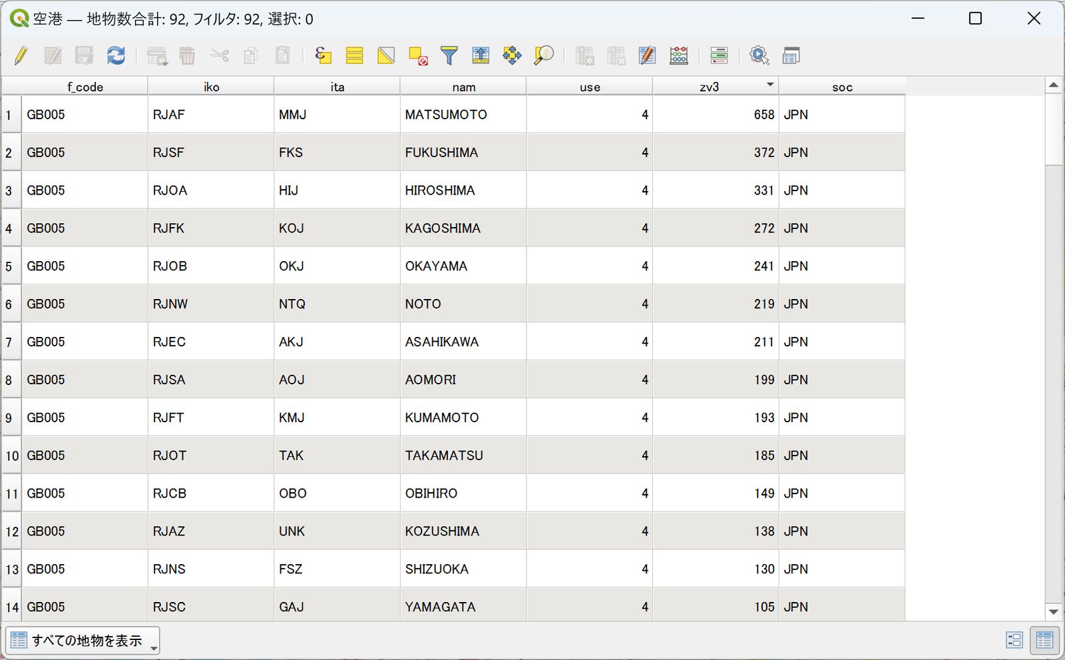Click the FSZ ita cell
Screen dimensions: 1065x660
[x=337, y=569]
